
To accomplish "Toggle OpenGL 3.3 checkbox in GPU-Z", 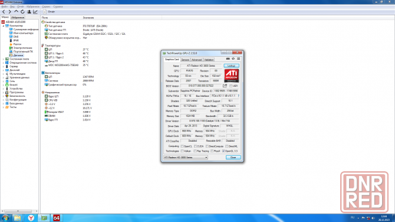I will pos(223,151).
